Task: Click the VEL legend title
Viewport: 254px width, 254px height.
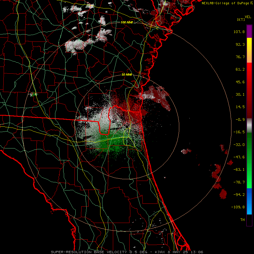Action: (248, 17)
